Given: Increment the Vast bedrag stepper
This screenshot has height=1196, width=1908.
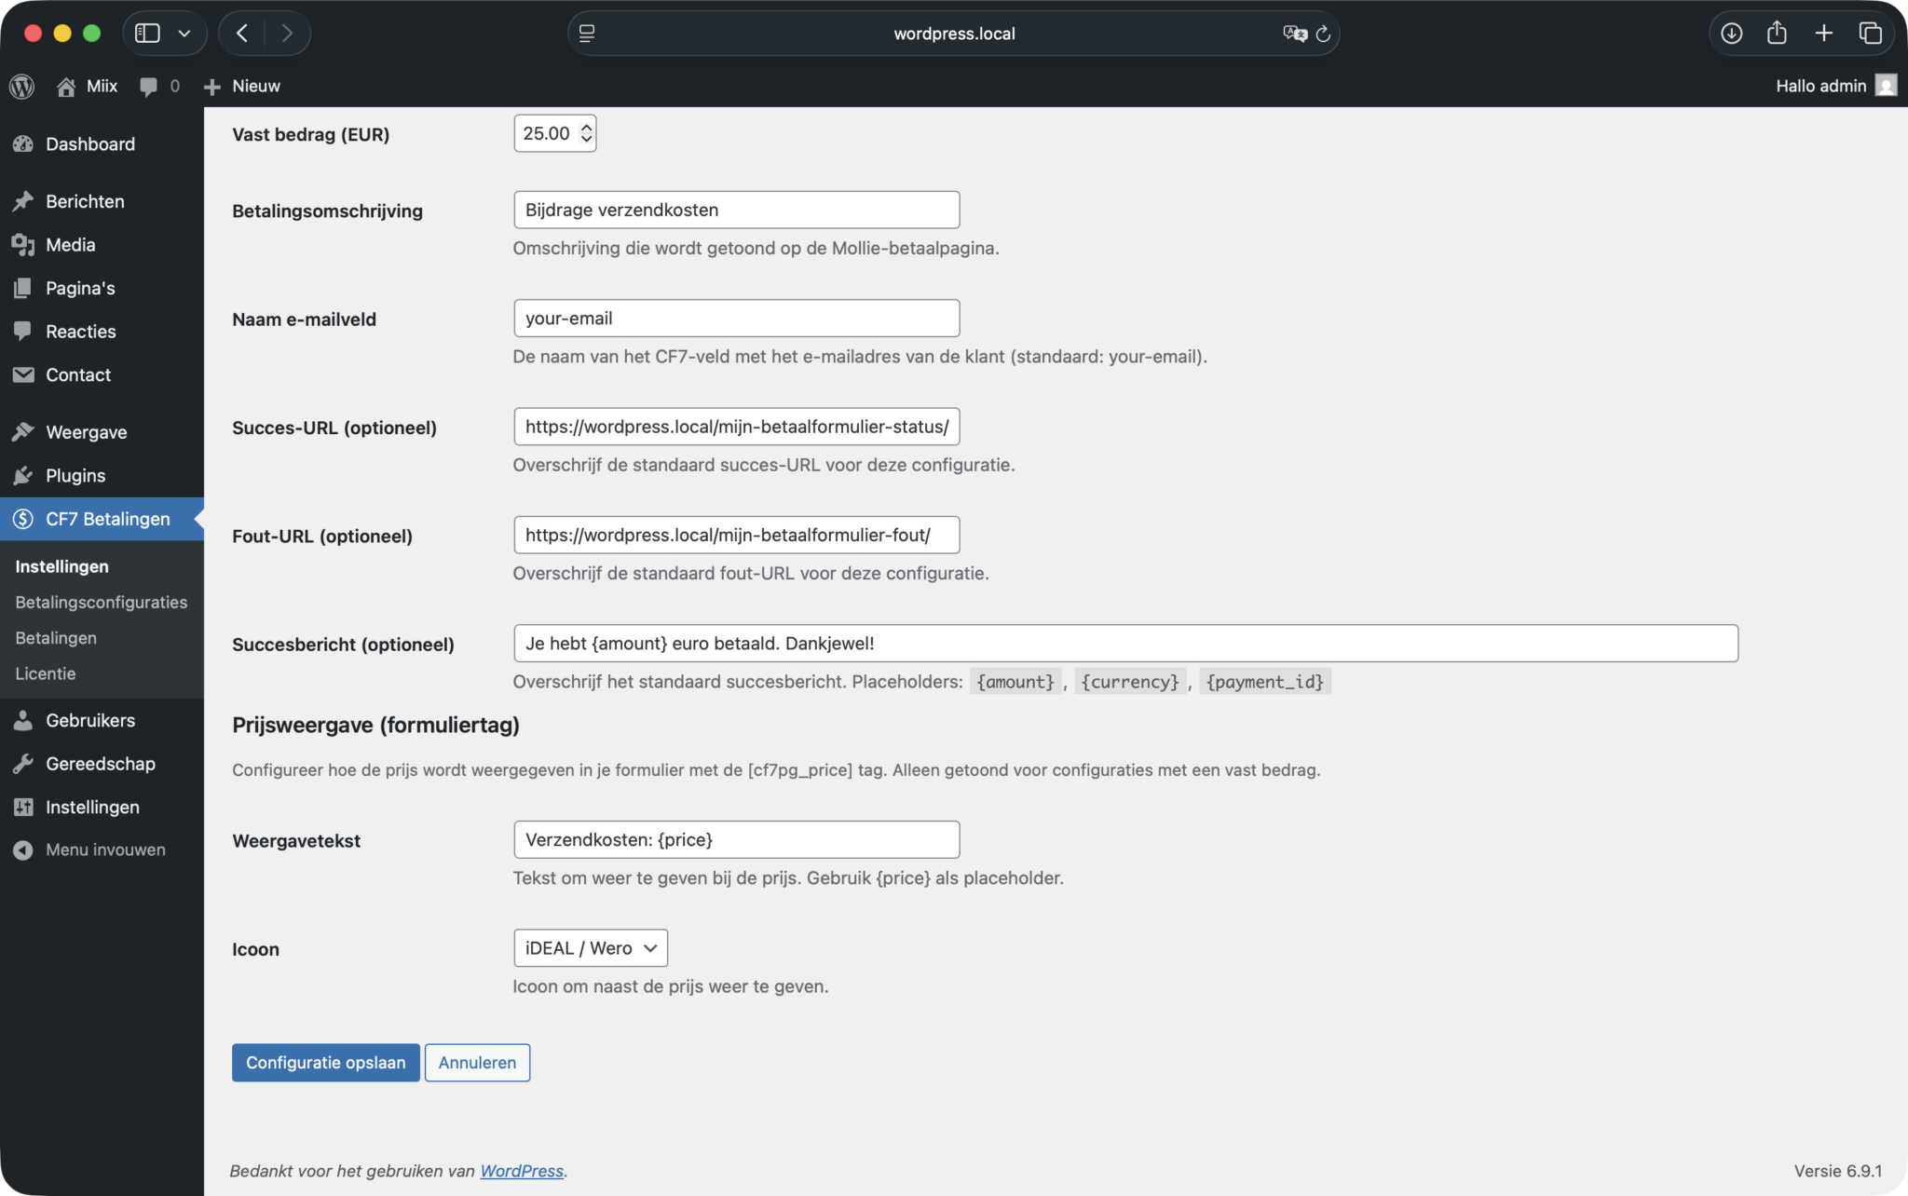Looking at the screenshot, I should pyautogui.click(x=586, y=128).
